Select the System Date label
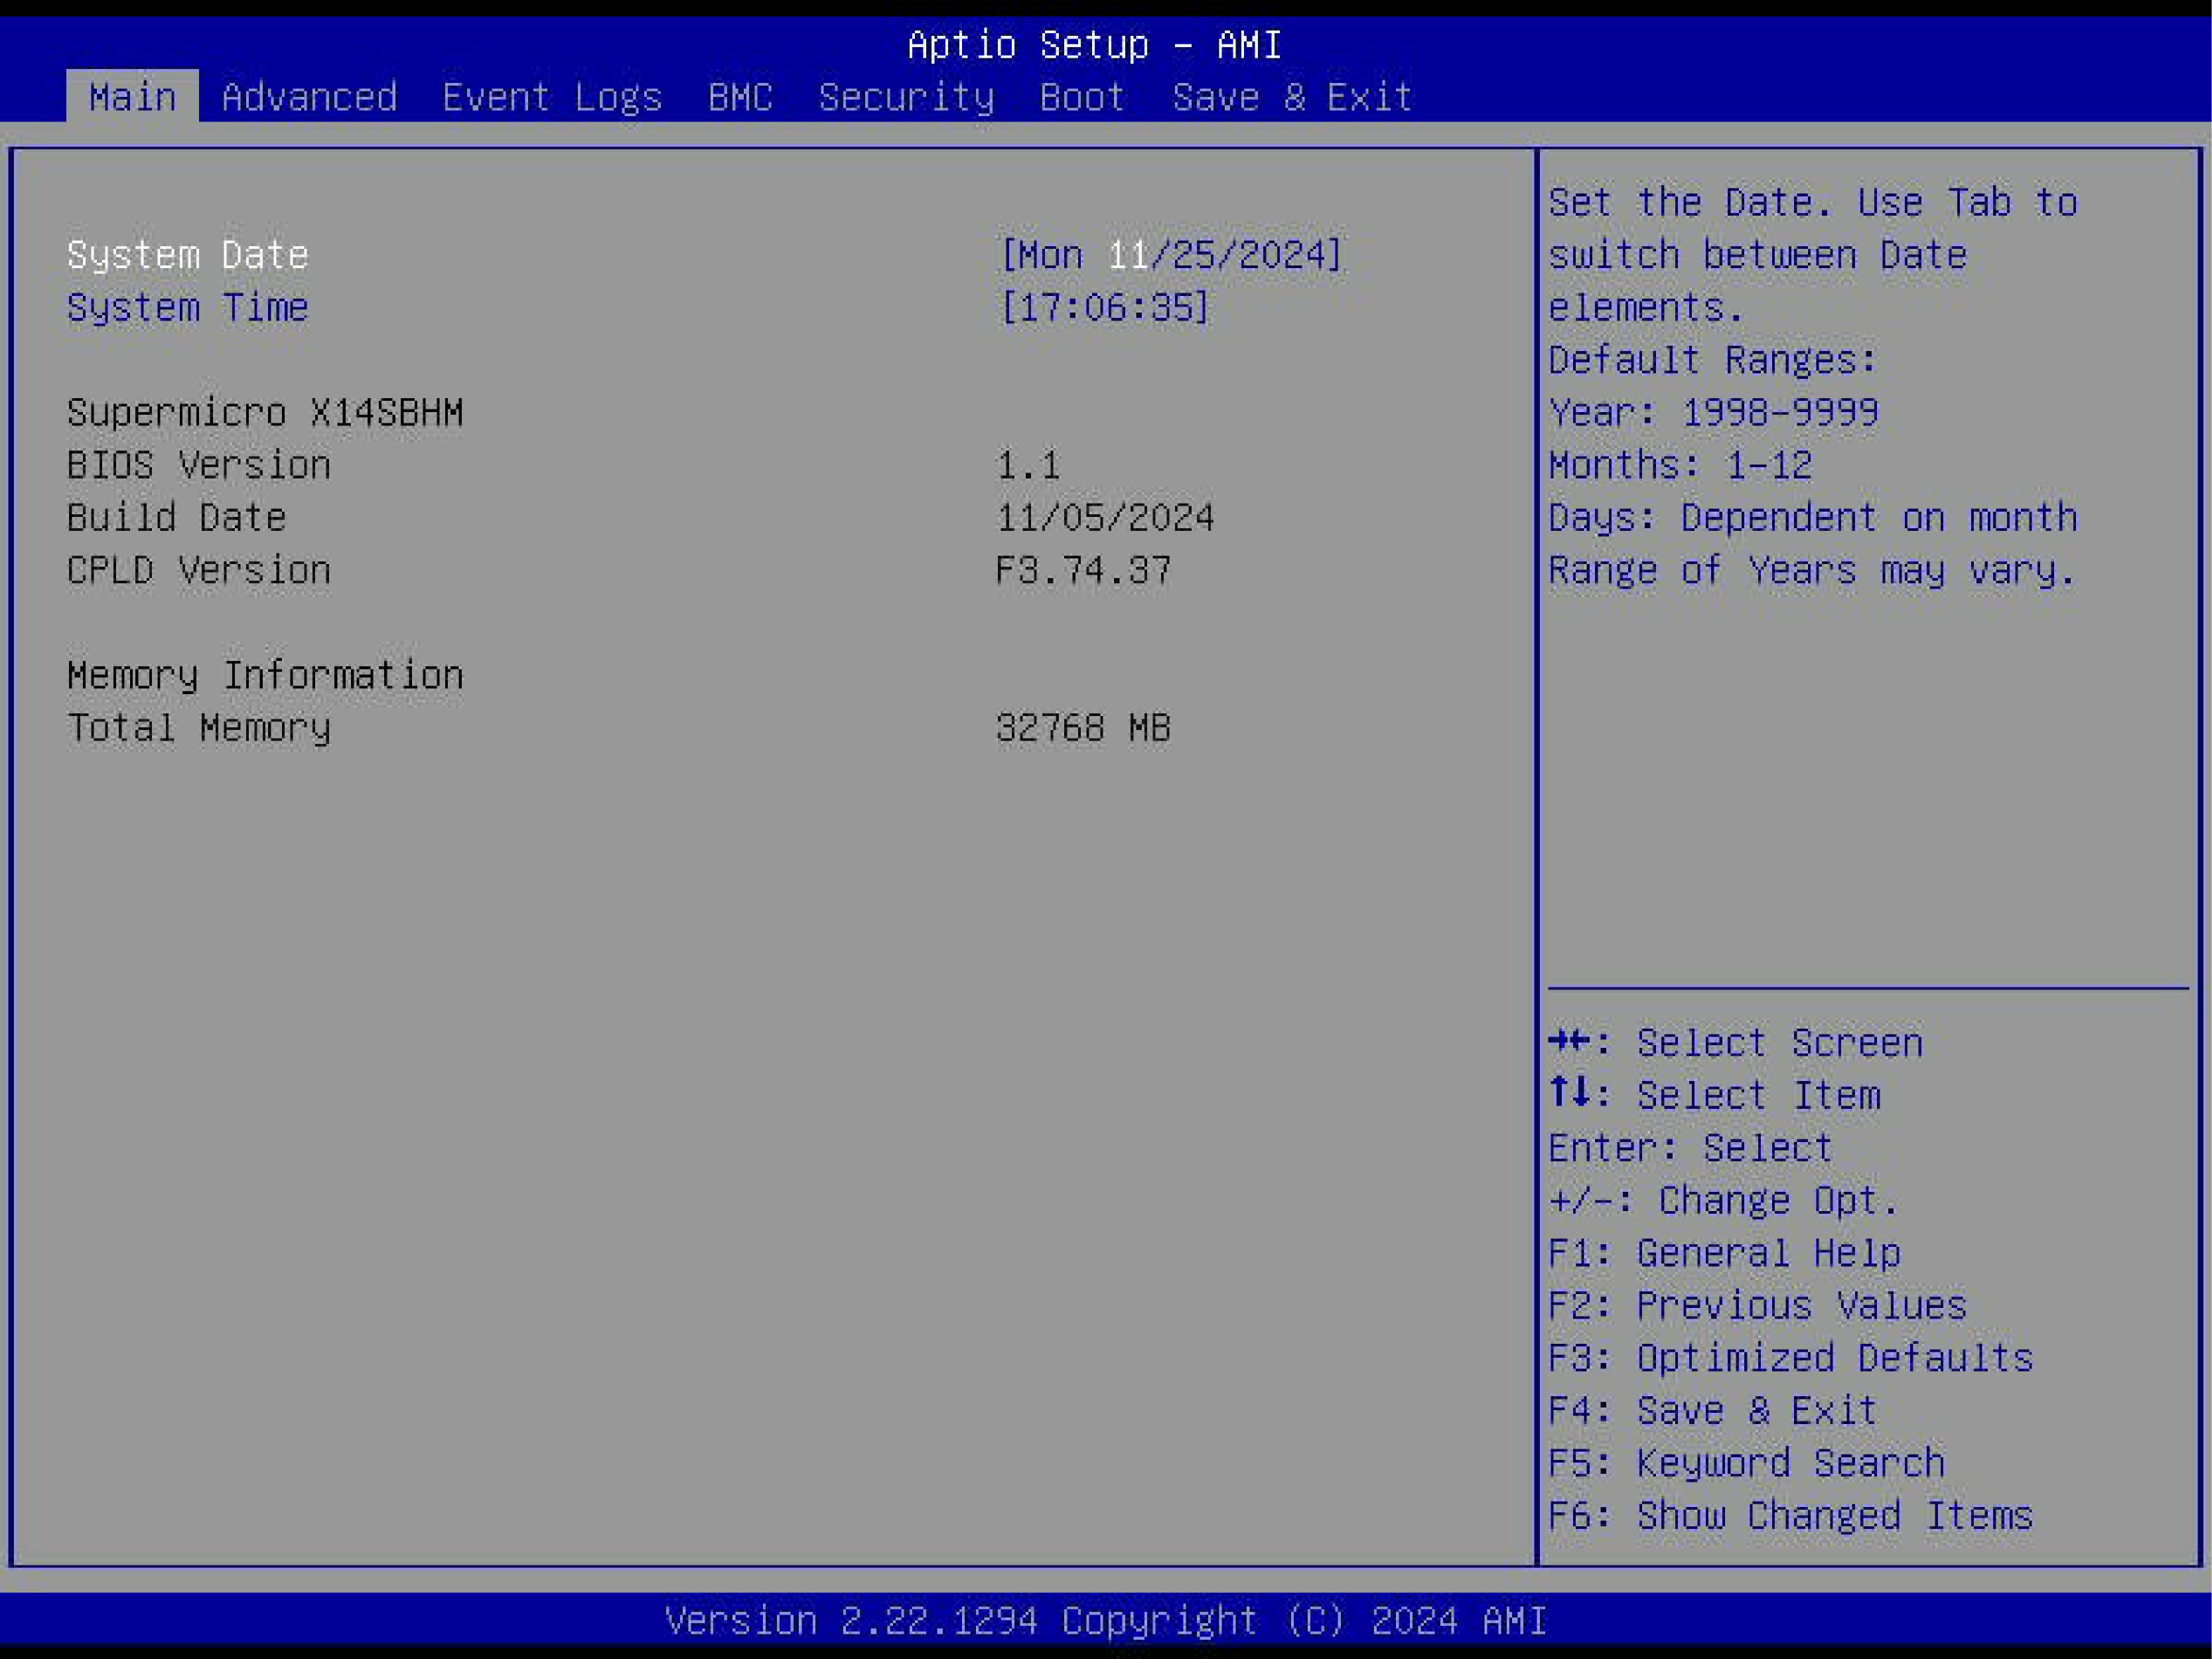This screenshot has height=1659, width=2212. coord(187,255)
